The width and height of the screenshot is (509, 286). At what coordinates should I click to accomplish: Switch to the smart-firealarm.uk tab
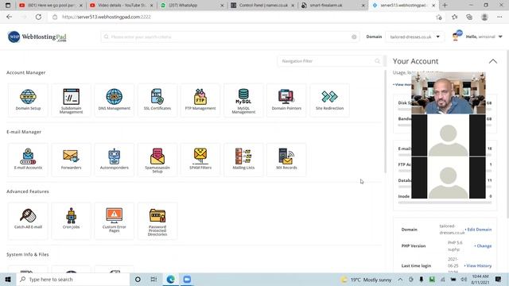tap(332, 6)
